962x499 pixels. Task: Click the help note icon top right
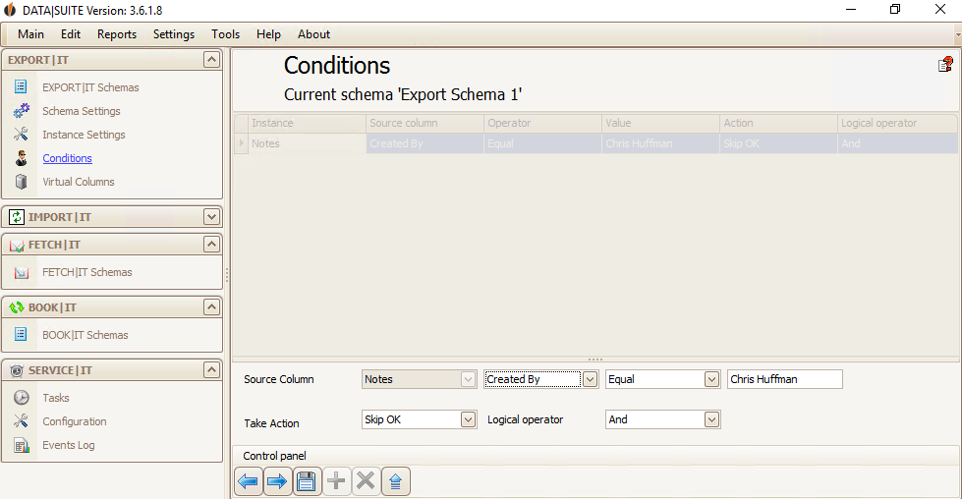pos(945,65)
